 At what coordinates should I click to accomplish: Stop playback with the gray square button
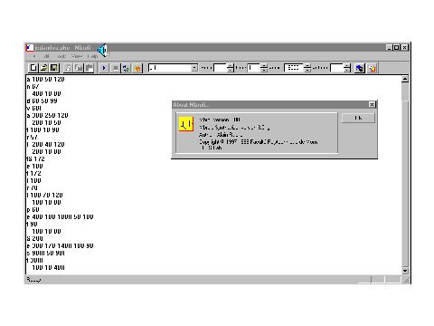click(x=115, y=68)
